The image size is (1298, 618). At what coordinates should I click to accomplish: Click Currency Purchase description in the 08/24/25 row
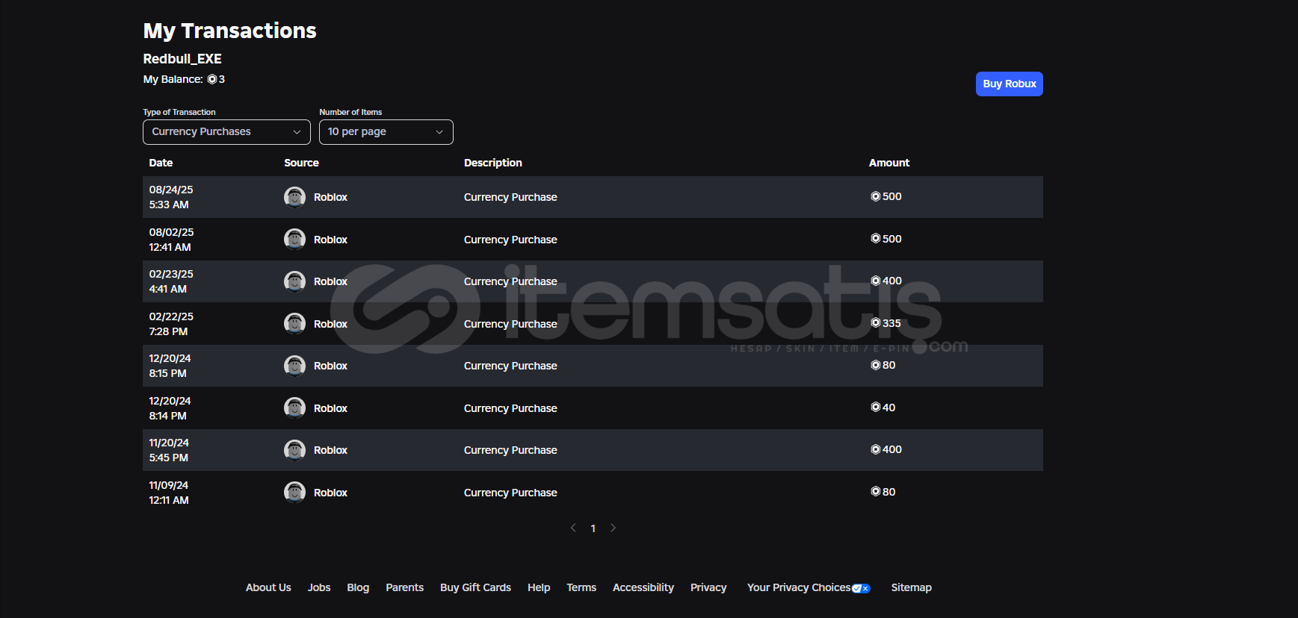click(510, 197)
